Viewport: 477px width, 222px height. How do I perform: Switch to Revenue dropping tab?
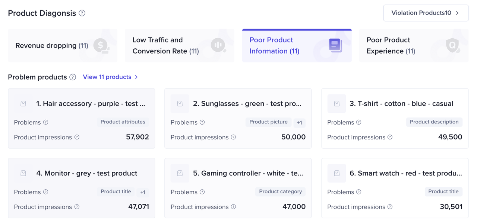pos(62,45)
